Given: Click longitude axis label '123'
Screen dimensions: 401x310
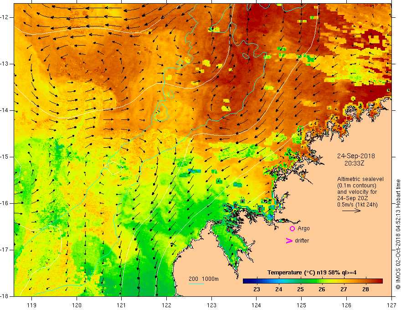Looking at the screenshot, I should point(211,305).
